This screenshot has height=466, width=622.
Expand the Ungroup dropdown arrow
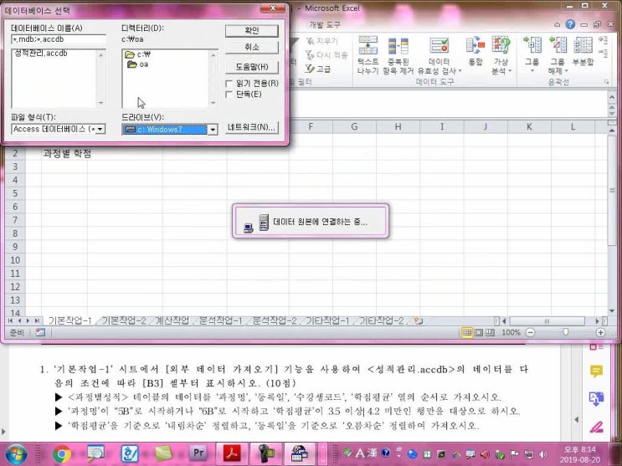tap(566, 71)
